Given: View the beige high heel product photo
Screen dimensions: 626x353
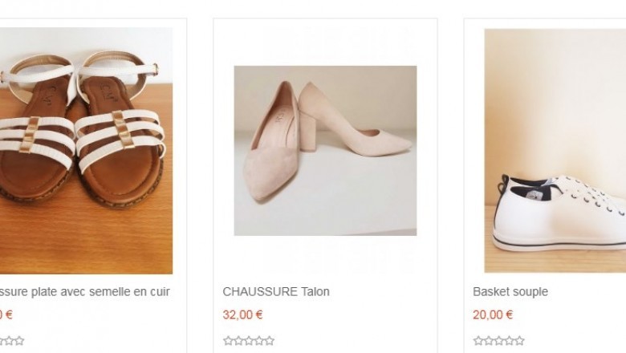Looking at the screenshot, I should (x=325, y=151).
